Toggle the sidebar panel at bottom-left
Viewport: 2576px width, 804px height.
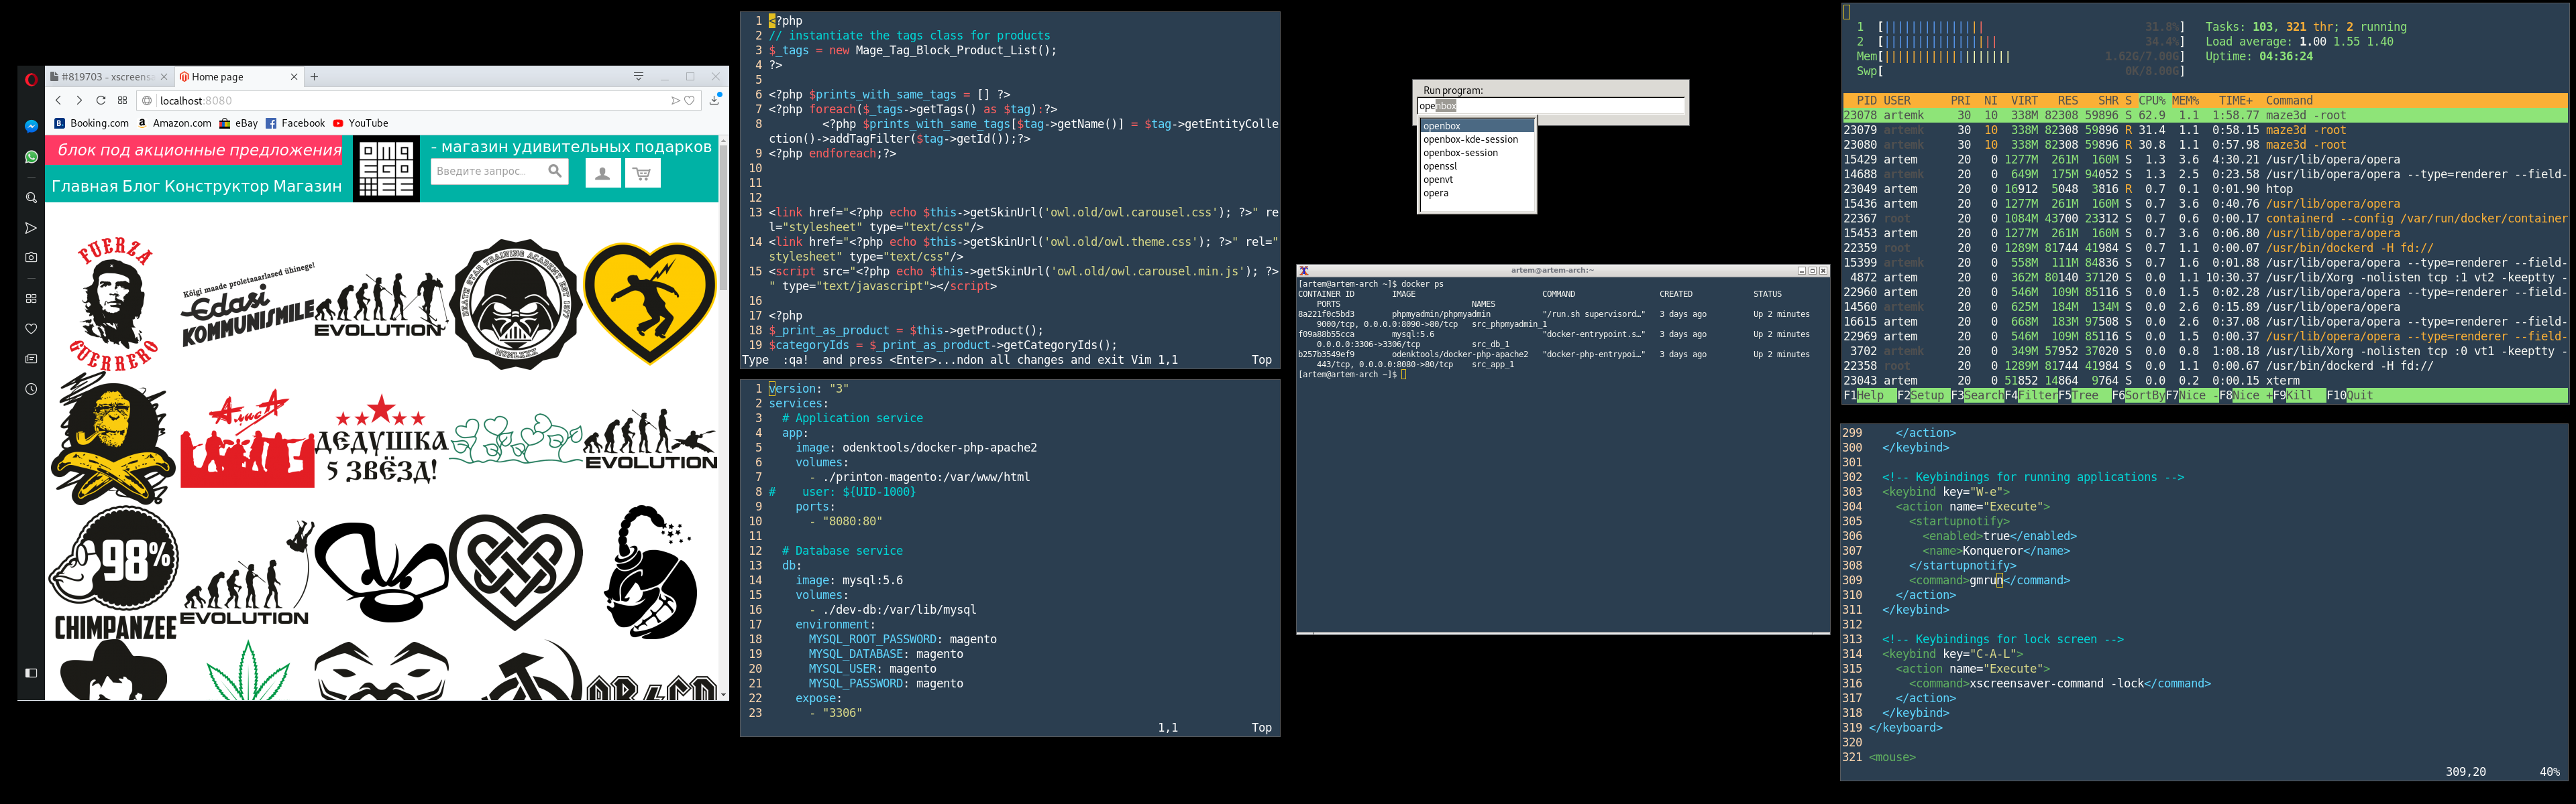pos(31,673)
